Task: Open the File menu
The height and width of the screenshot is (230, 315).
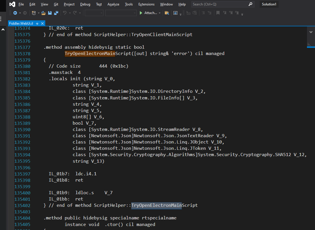Action: [x=21, y=4]
